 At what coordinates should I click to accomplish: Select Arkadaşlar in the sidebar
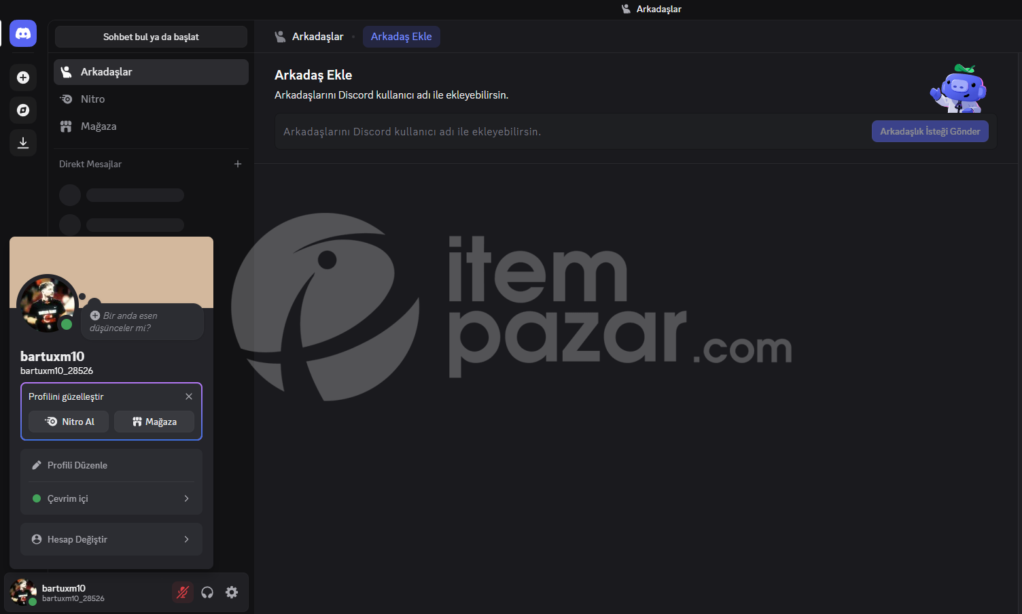pyautogui.click(x=151, y=72)
